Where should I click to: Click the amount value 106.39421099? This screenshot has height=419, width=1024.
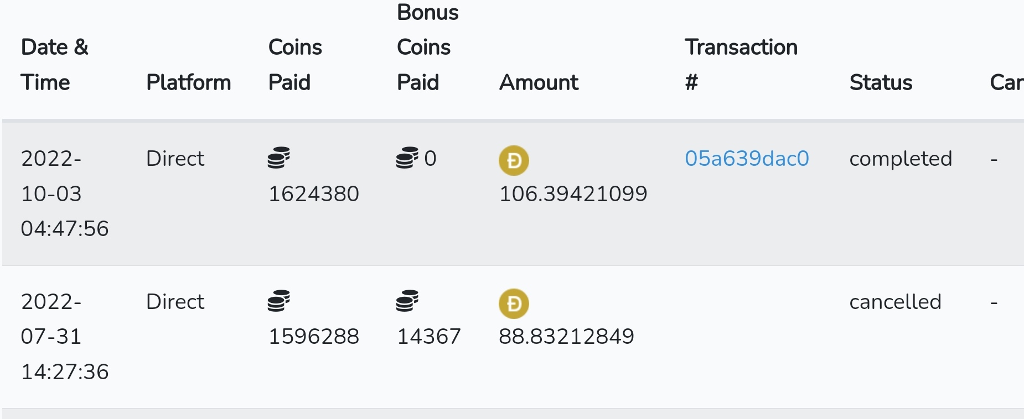[573, 194]
